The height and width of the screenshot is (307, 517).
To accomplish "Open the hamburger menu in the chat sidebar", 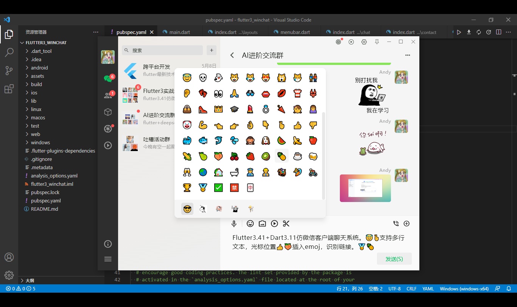I will 108,259.
